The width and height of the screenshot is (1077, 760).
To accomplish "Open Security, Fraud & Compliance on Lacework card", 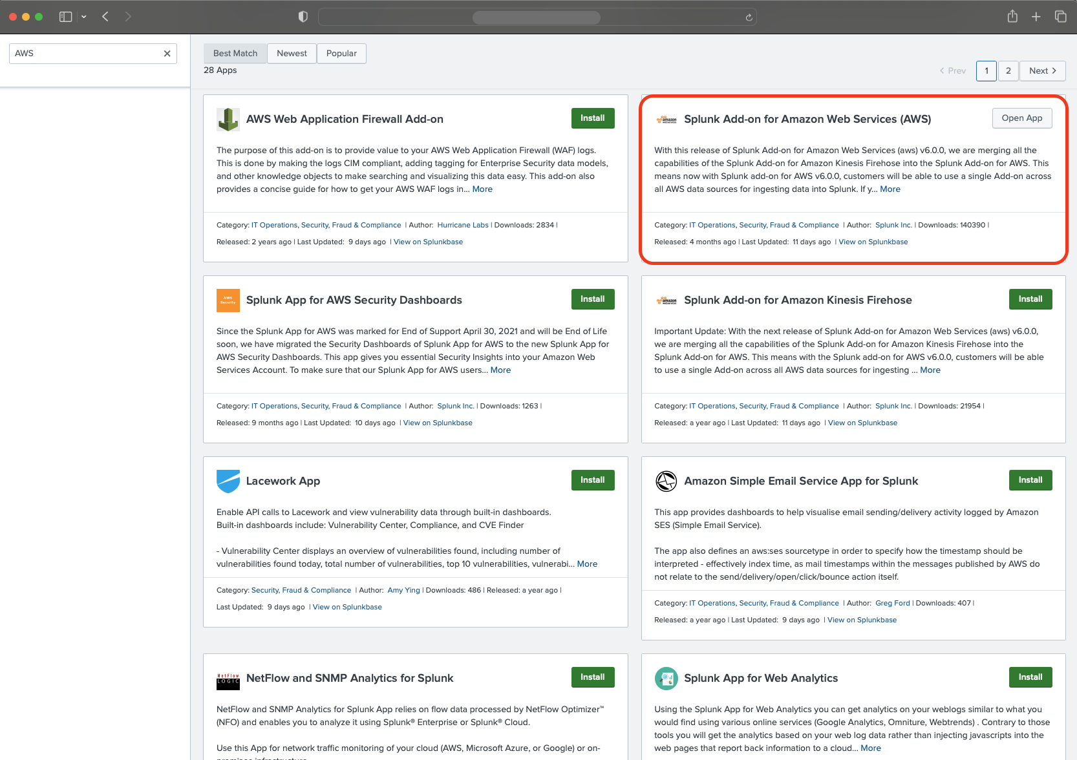I will tap(301, 590).
